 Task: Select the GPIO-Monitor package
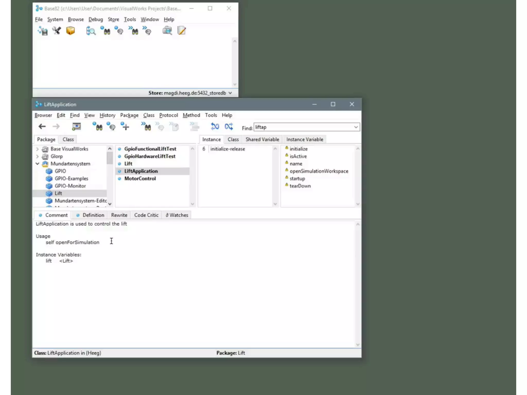tap(70, 186)
